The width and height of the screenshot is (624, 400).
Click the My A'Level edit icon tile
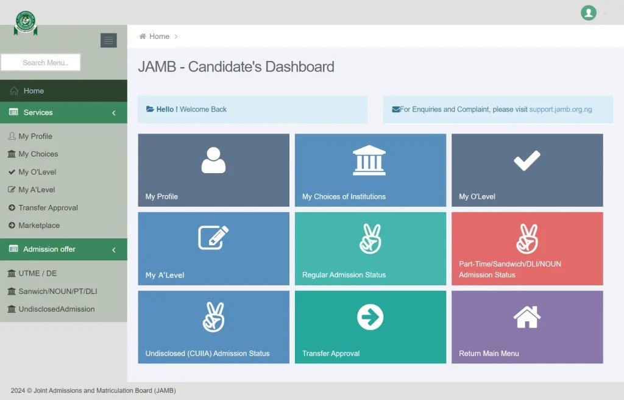[x=213, y=248]
